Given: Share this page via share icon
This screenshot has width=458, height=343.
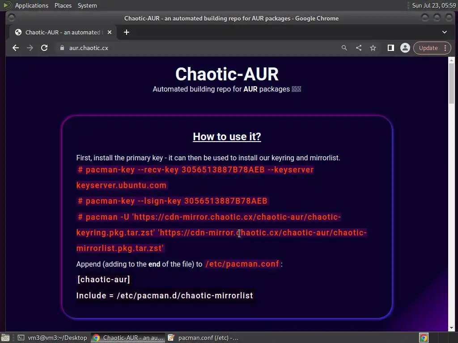Looking at the screenshot, I should coord(359,48).
